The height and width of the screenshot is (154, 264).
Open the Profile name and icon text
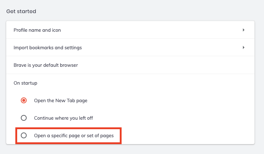[x=37, y=30]
